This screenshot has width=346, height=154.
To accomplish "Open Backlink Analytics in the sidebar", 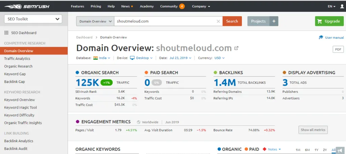I will click(x=19, y=141).
